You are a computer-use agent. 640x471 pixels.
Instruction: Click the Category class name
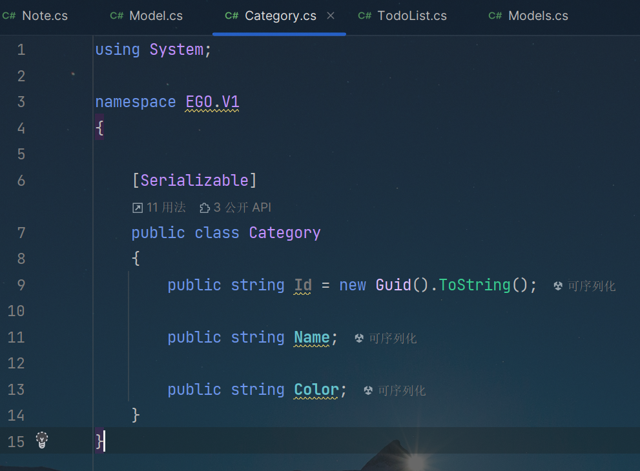click(284, 233)
